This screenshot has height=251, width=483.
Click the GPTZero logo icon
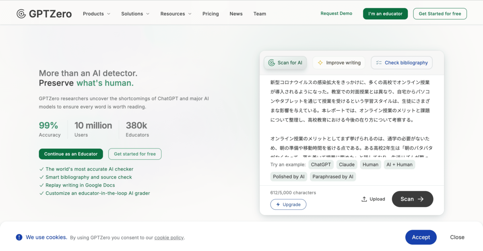(x=21, y=14)
